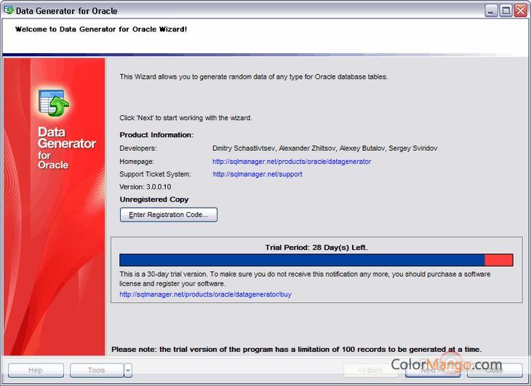Click the Data Generator table logo icon
This screenshot has width=531, height=386.
pyautogui.click(x=54, y=103)
